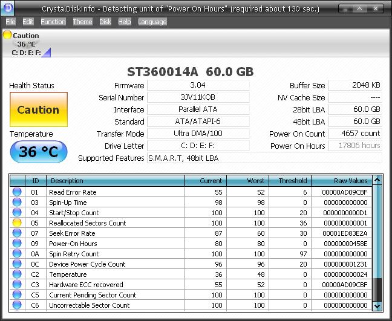
Task: Click raw value 0000000458E
Action: click(x=345, y=244)
